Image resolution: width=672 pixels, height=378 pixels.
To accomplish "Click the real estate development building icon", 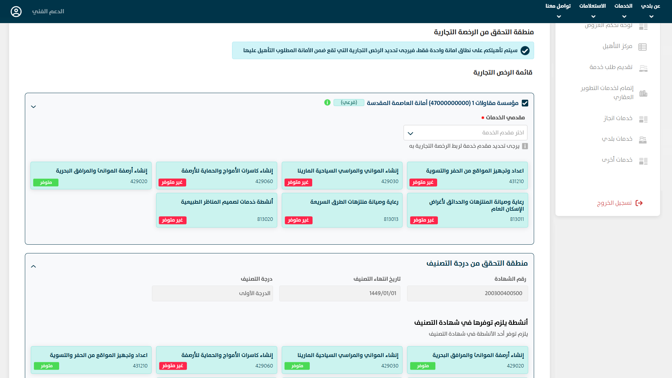I will click(x=643, y=93).
